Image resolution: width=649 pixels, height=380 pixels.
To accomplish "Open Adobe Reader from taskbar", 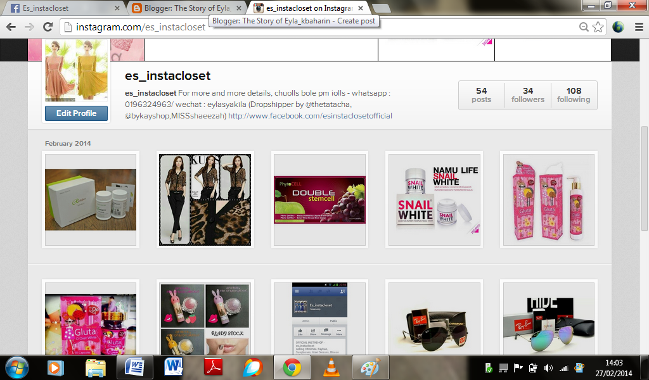I will point(213,367).
